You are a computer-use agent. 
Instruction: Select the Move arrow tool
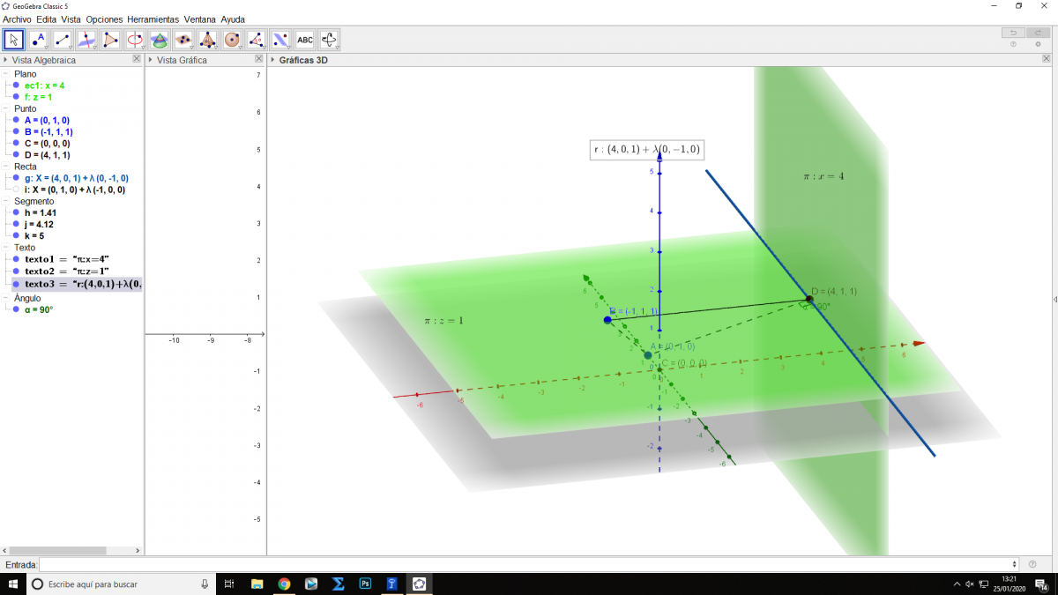tap(13, 40)
